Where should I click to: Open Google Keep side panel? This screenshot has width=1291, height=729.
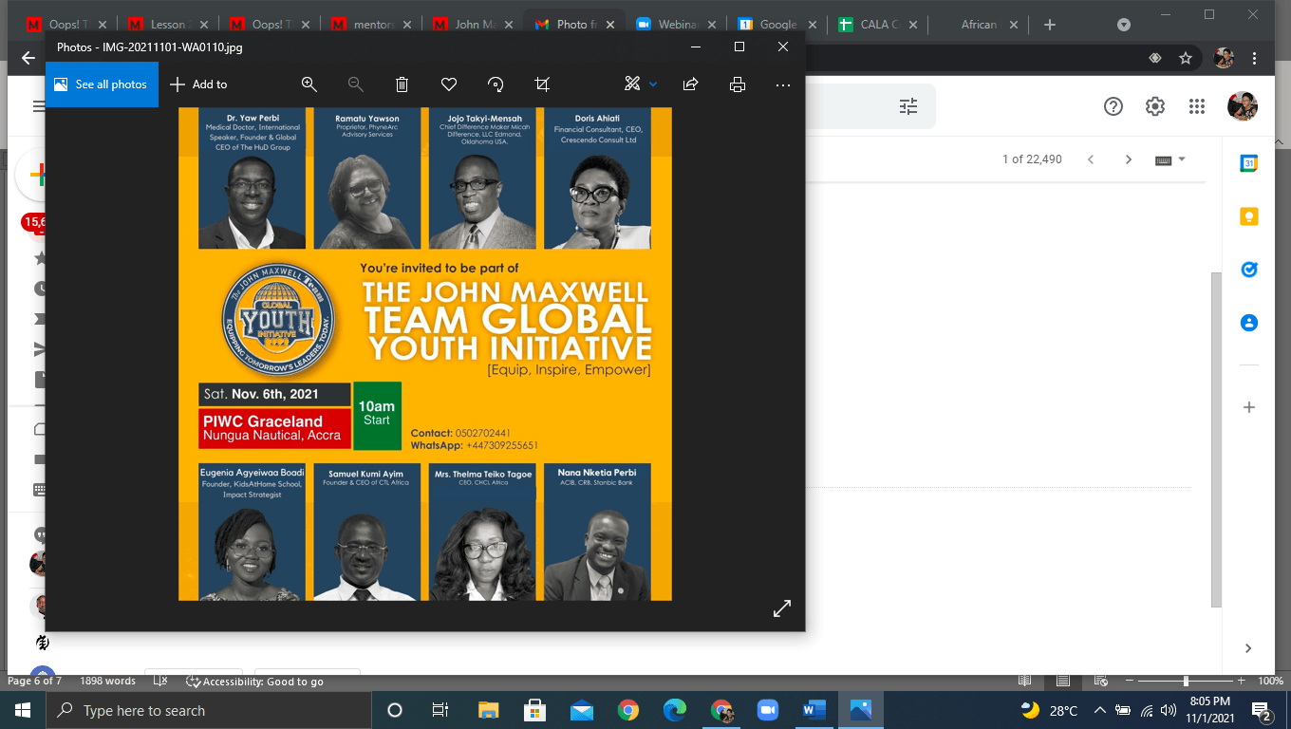pyautogui.click(x=1249, y=216)
